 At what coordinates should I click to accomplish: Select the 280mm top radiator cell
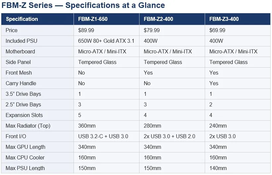172,126
